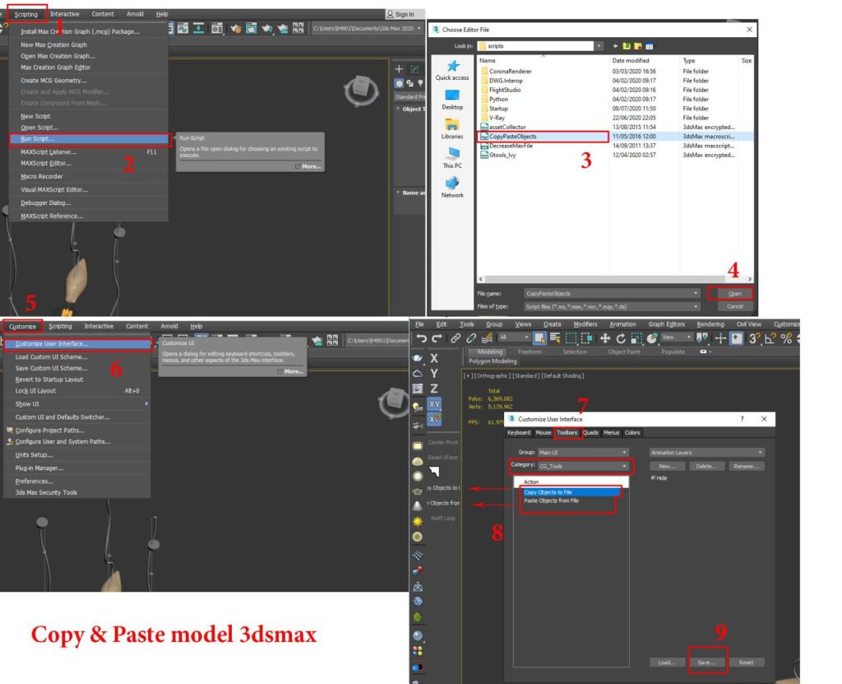
Task: Click the grey cone primitive icon
Action: tap(417, 505)
